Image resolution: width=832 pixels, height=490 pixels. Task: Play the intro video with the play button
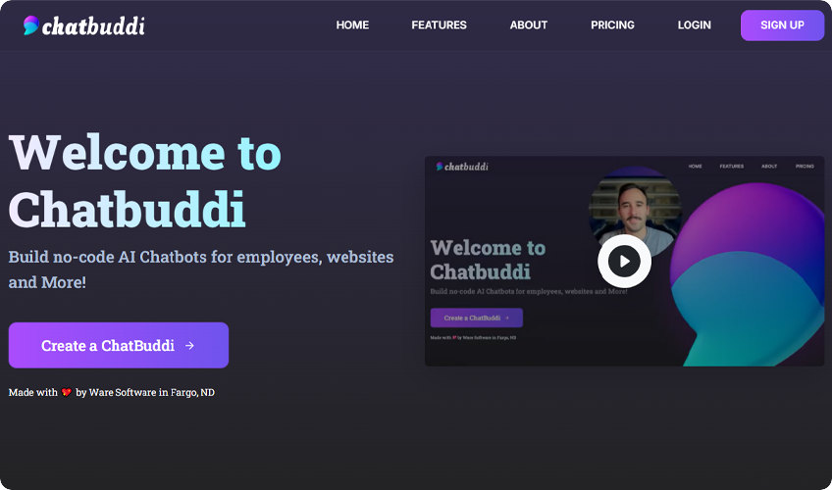pos(624,261)
